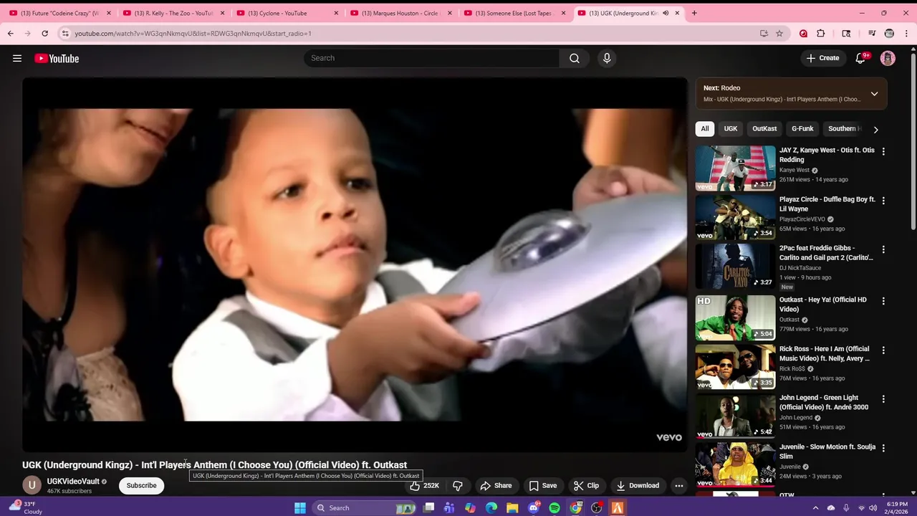Open Chrome three-dot menu

click(906, 33)
